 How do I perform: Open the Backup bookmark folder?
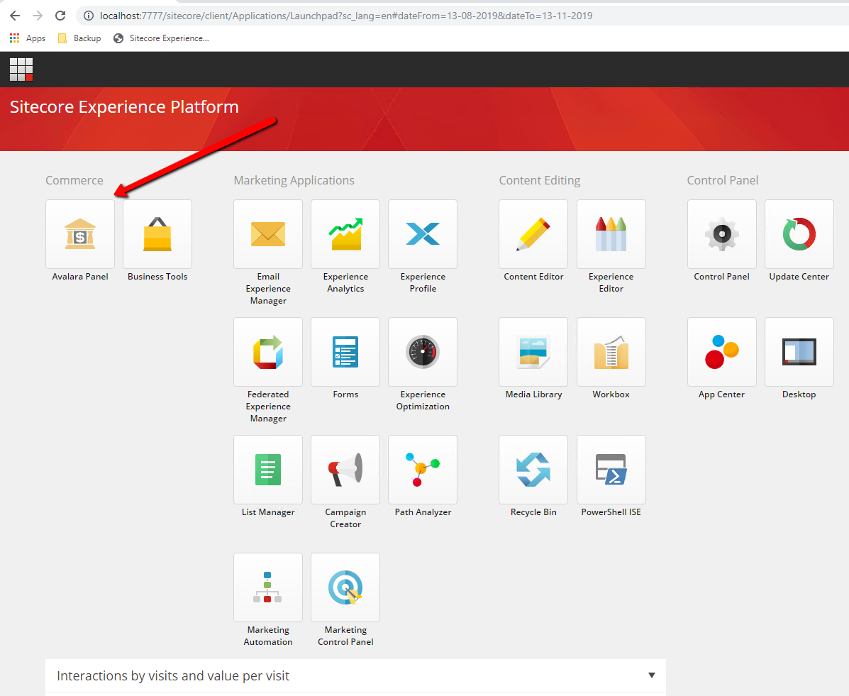tap(79, 38)
